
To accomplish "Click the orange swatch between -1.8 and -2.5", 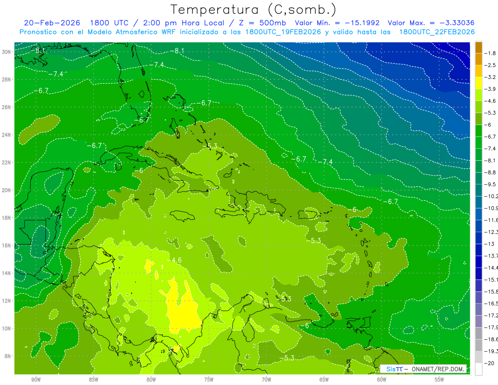I will coord(479,59).
